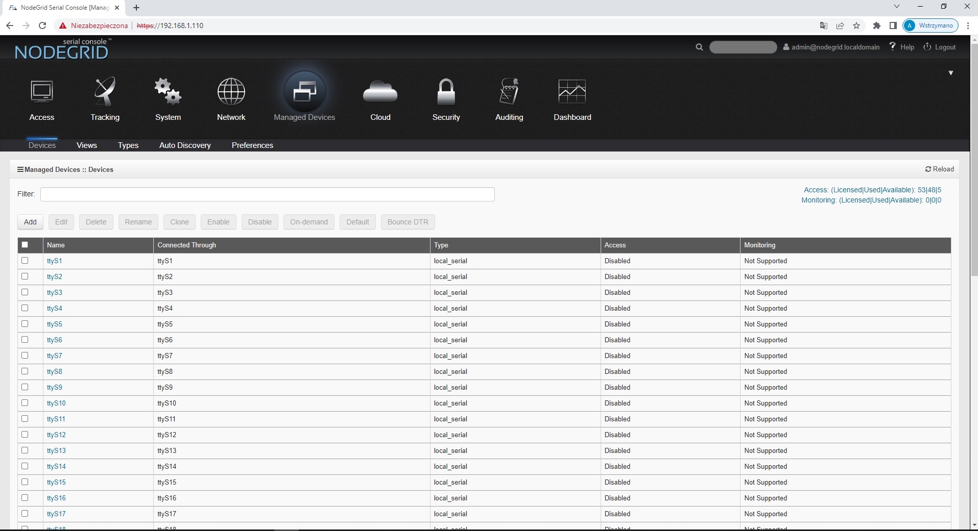The image size is (978, 531).
Task: Open the Help link
Action: (902, 47)
